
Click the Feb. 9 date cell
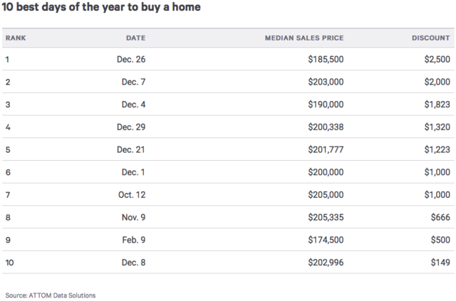134,241
